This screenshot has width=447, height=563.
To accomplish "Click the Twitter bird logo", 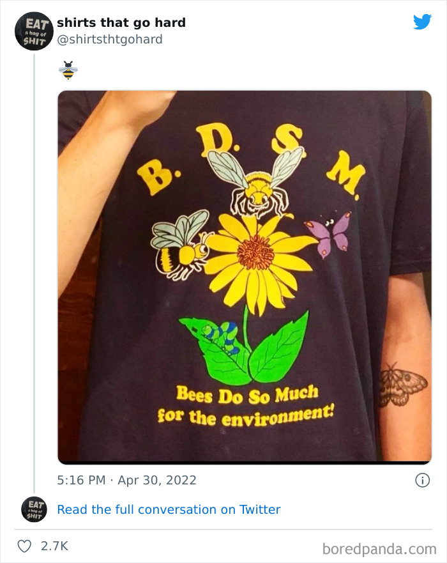I will [422, 22].
